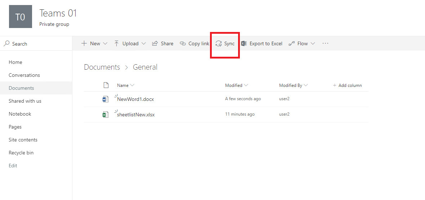Click user2 in the sheetlistNew.xlsx row
Screen dimensions: 425x200
284,114
